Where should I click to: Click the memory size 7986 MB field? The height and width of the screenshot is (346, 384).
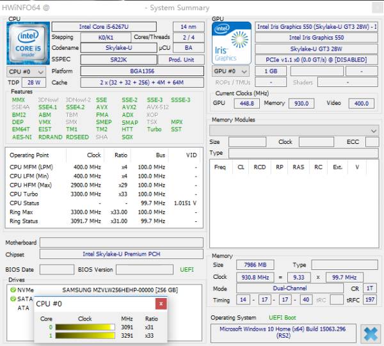pyautogui.click(x=250, y=265)
